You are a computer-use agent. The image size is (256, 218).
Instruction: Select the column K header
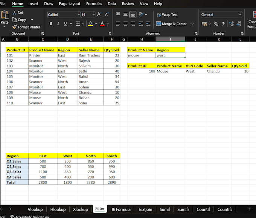coord(219,39)
